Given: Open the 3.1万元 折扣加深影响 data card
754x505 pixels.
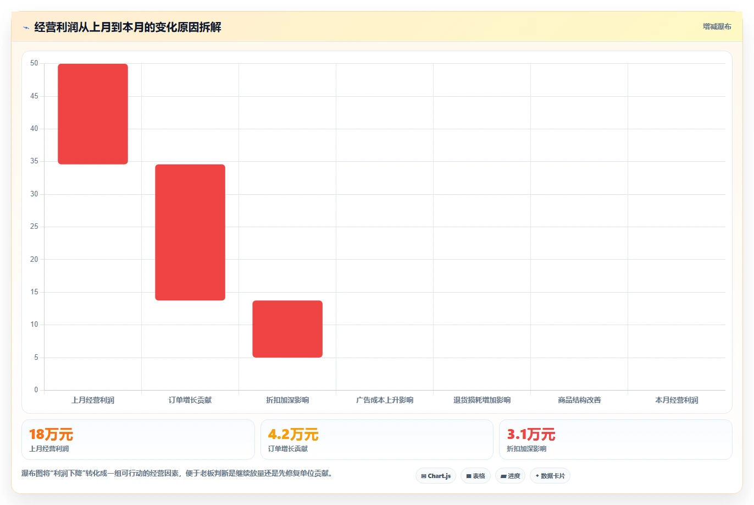Looking at the screenshot, I should [x=616, y=440].
